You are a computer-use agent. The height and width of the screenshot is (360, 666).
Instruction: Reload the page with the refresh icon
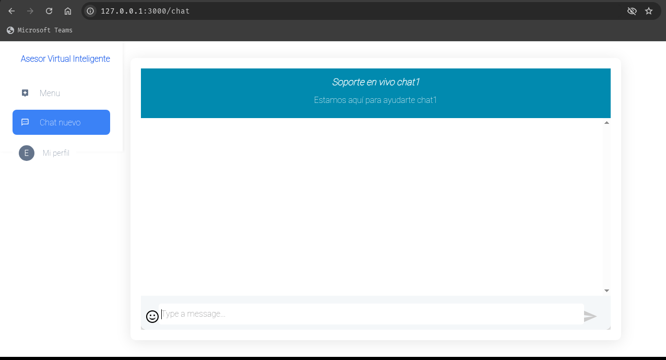click(x=49, y=11)
